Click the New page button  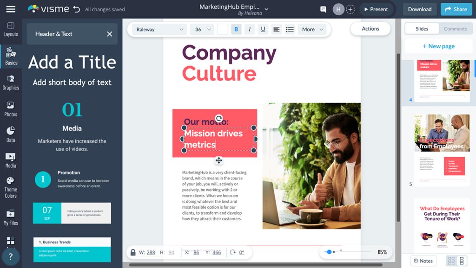coord(438,46)
